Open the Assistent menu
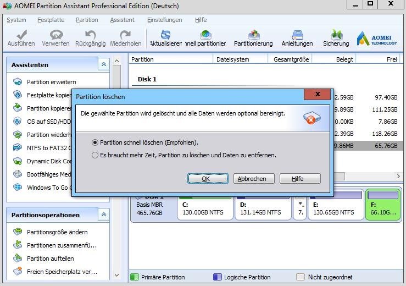406x286 pixels. [x=122, y=20]
